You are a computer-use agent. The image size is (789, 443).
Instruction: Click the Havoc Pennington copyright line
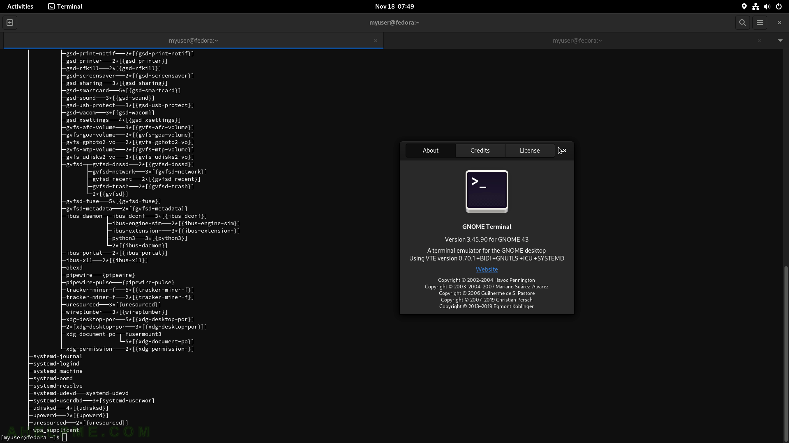[x=487, y=280]
